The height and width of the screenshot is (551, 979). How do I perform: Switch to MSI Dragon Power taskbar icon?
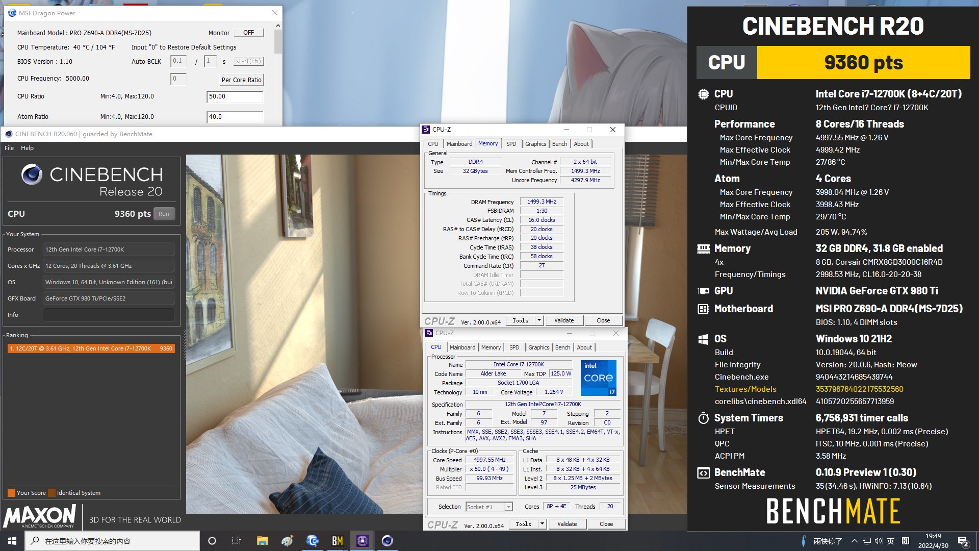312,541
